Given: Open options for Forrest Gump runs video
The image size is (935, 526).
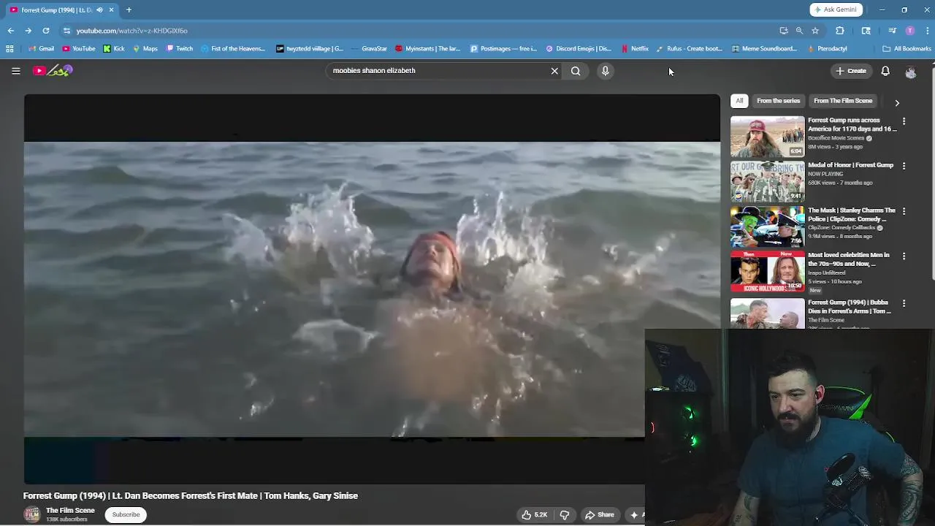Looking at the screenshot, I should point(904,121).
